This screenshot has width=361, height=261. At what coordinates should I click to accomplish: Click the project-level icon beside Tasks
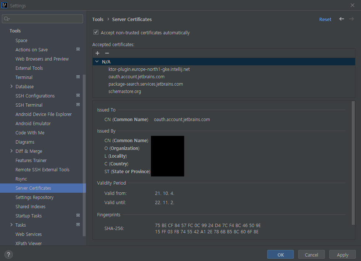(x=78, y=224)
